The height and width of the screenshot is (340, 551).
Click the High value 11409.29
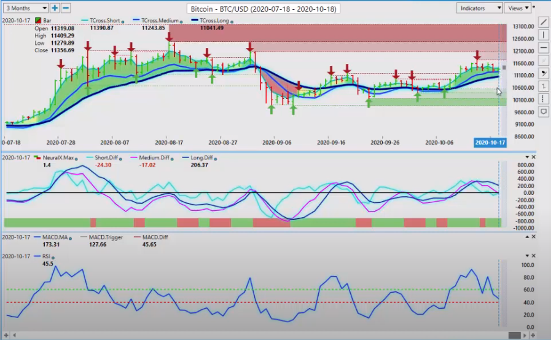[x=63, y=36]
